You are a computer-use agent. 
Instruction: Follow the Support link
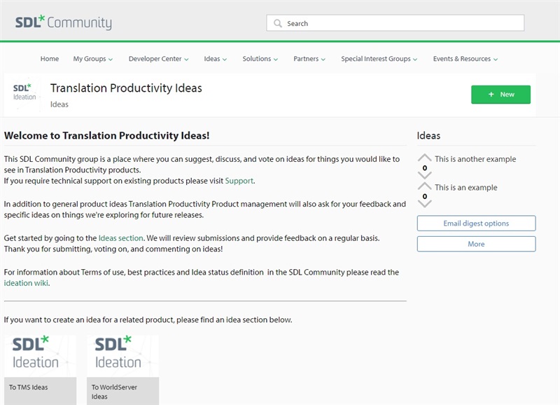[239, 181]
